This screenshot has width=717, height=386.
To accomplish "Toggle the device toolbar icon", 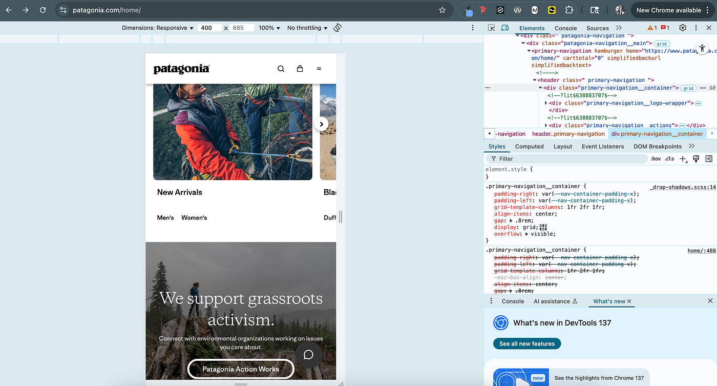I will pyautogui.click(x=505, y=28).
